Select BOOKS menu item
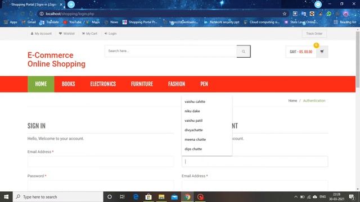The image size is (360, 202). pyautogui.click(x=69, y=84)
